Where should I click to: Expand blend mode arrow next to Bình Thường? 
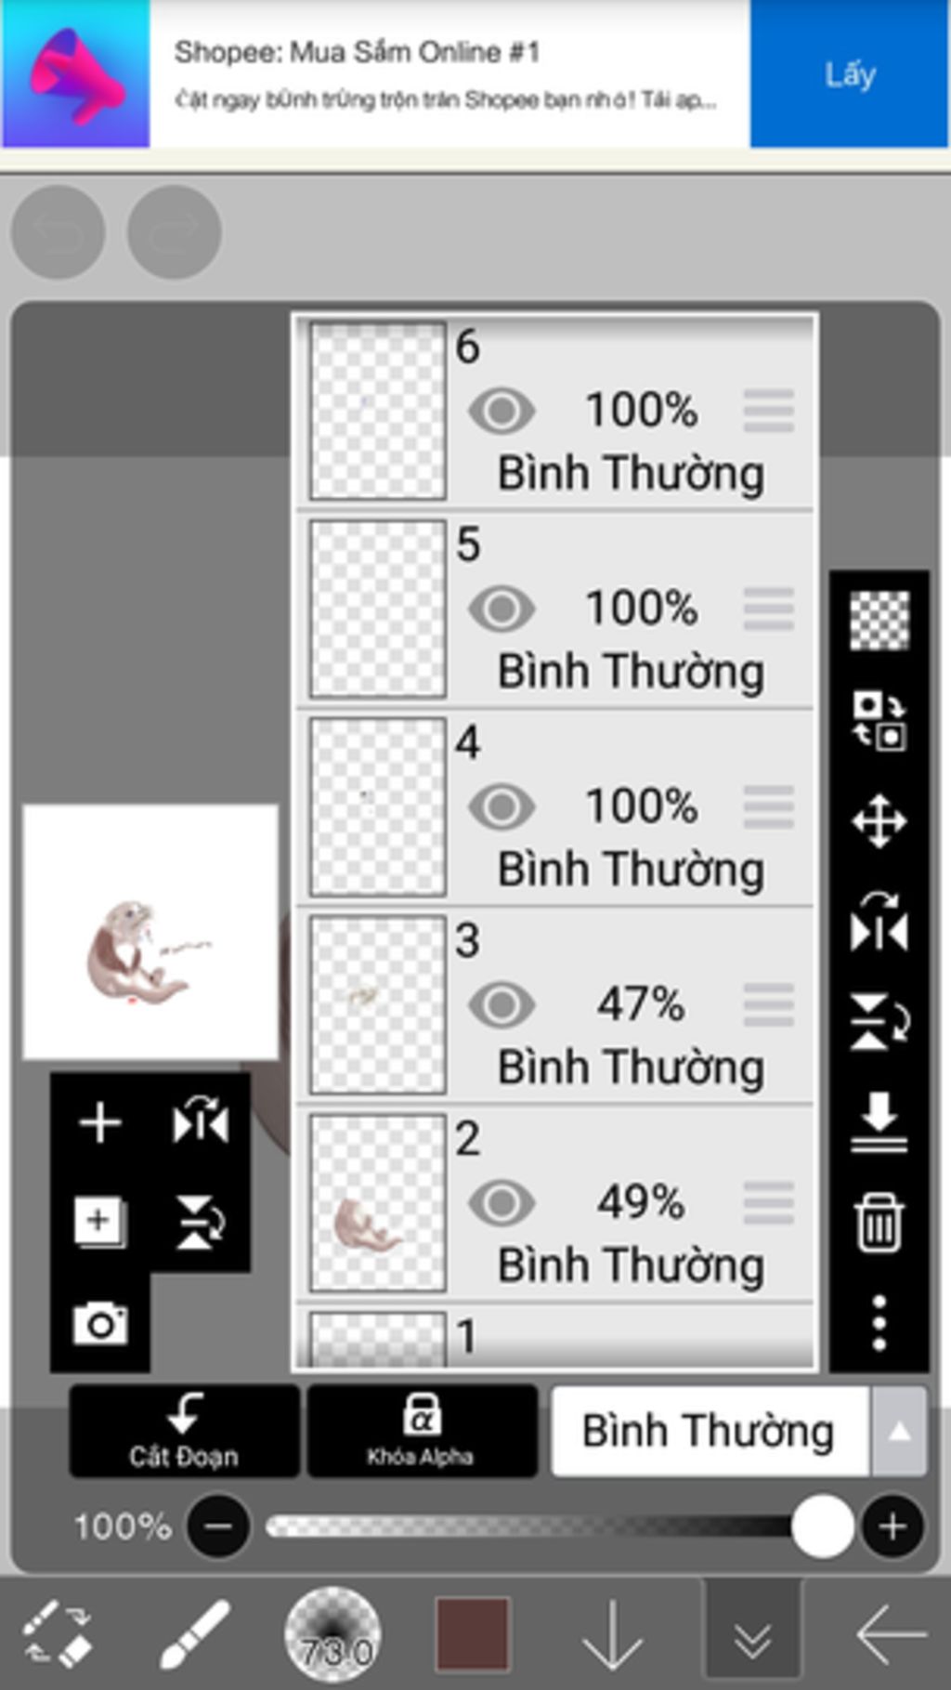click(x=898, y=1432)
